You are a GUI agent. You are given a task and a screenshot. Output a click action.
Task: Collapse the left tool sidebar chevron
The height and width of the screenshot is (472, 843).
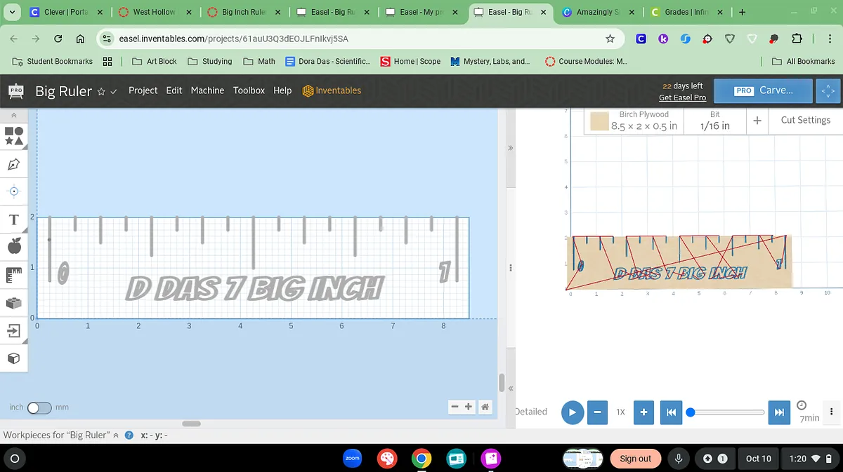click(13, 115)
